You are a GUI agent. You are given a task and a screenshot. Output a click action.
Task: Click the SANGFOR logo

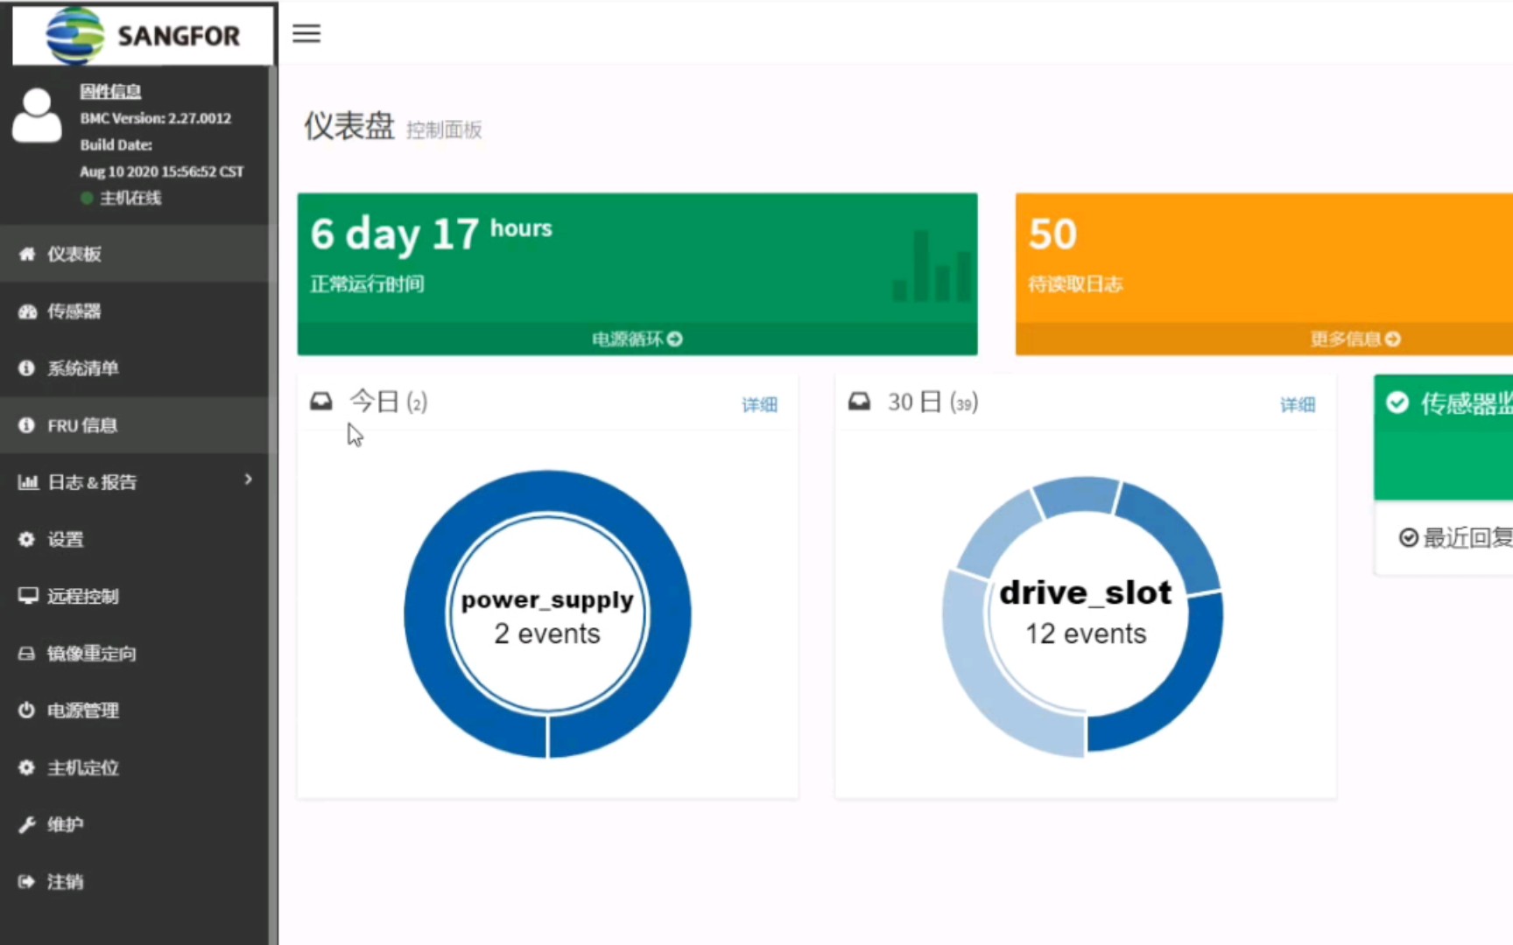144,35
